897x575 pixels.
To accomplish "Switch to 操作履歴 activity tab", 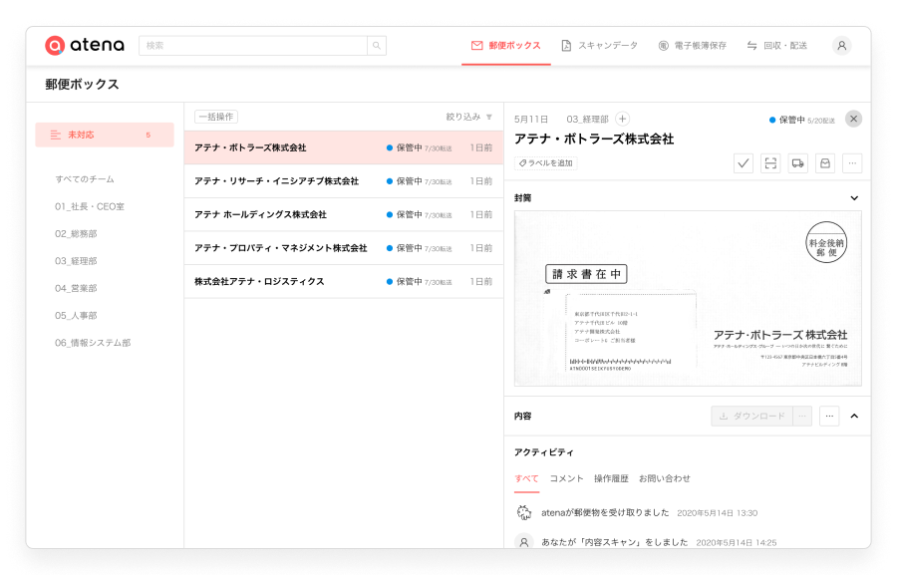I will (611, 479).
